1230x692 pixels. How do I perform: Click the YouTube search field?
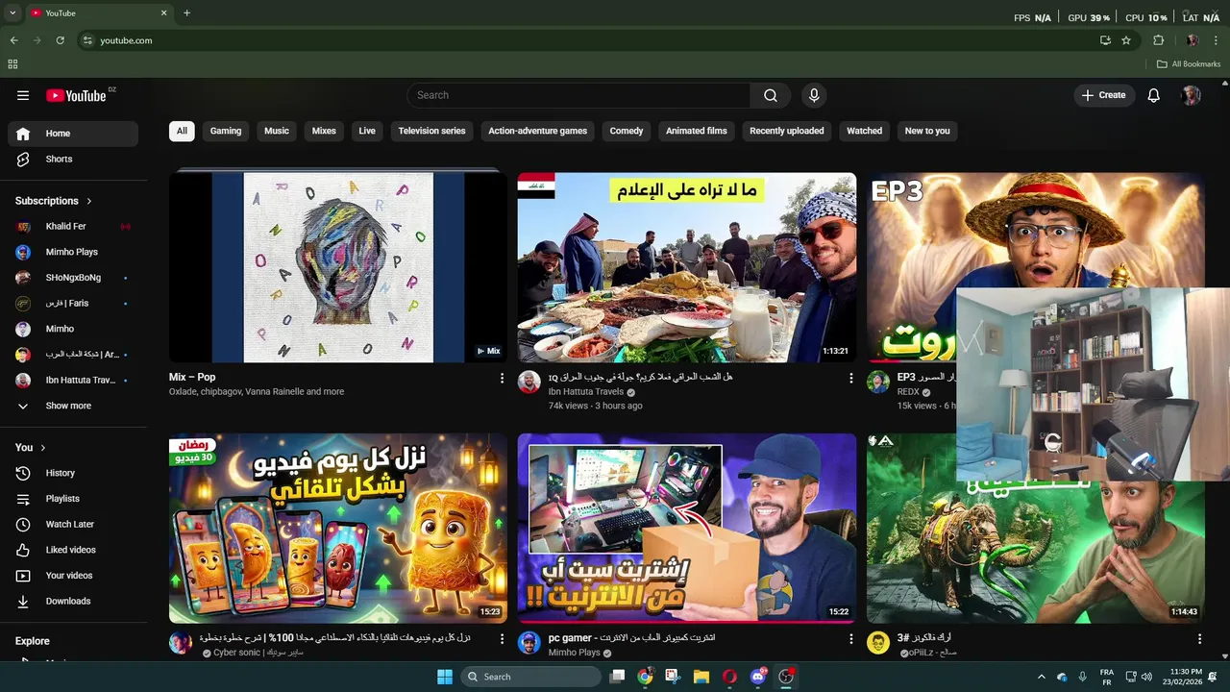coord(578,95)
